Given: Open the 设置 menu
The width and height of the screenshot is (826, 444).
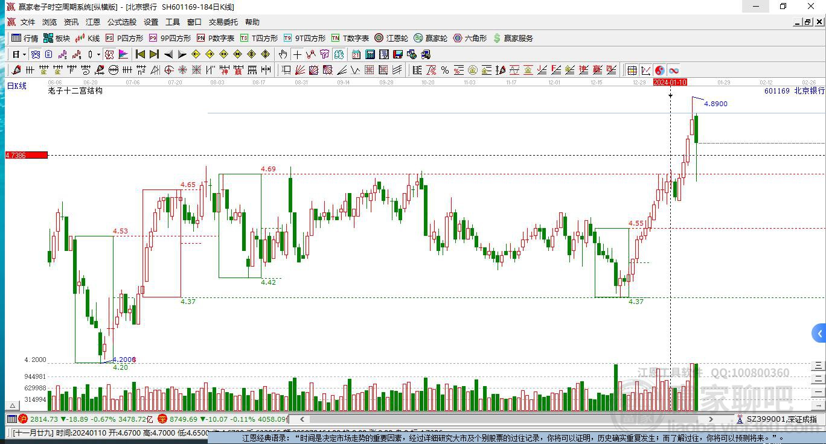Looking at the screenshot, I should [151, 22].
